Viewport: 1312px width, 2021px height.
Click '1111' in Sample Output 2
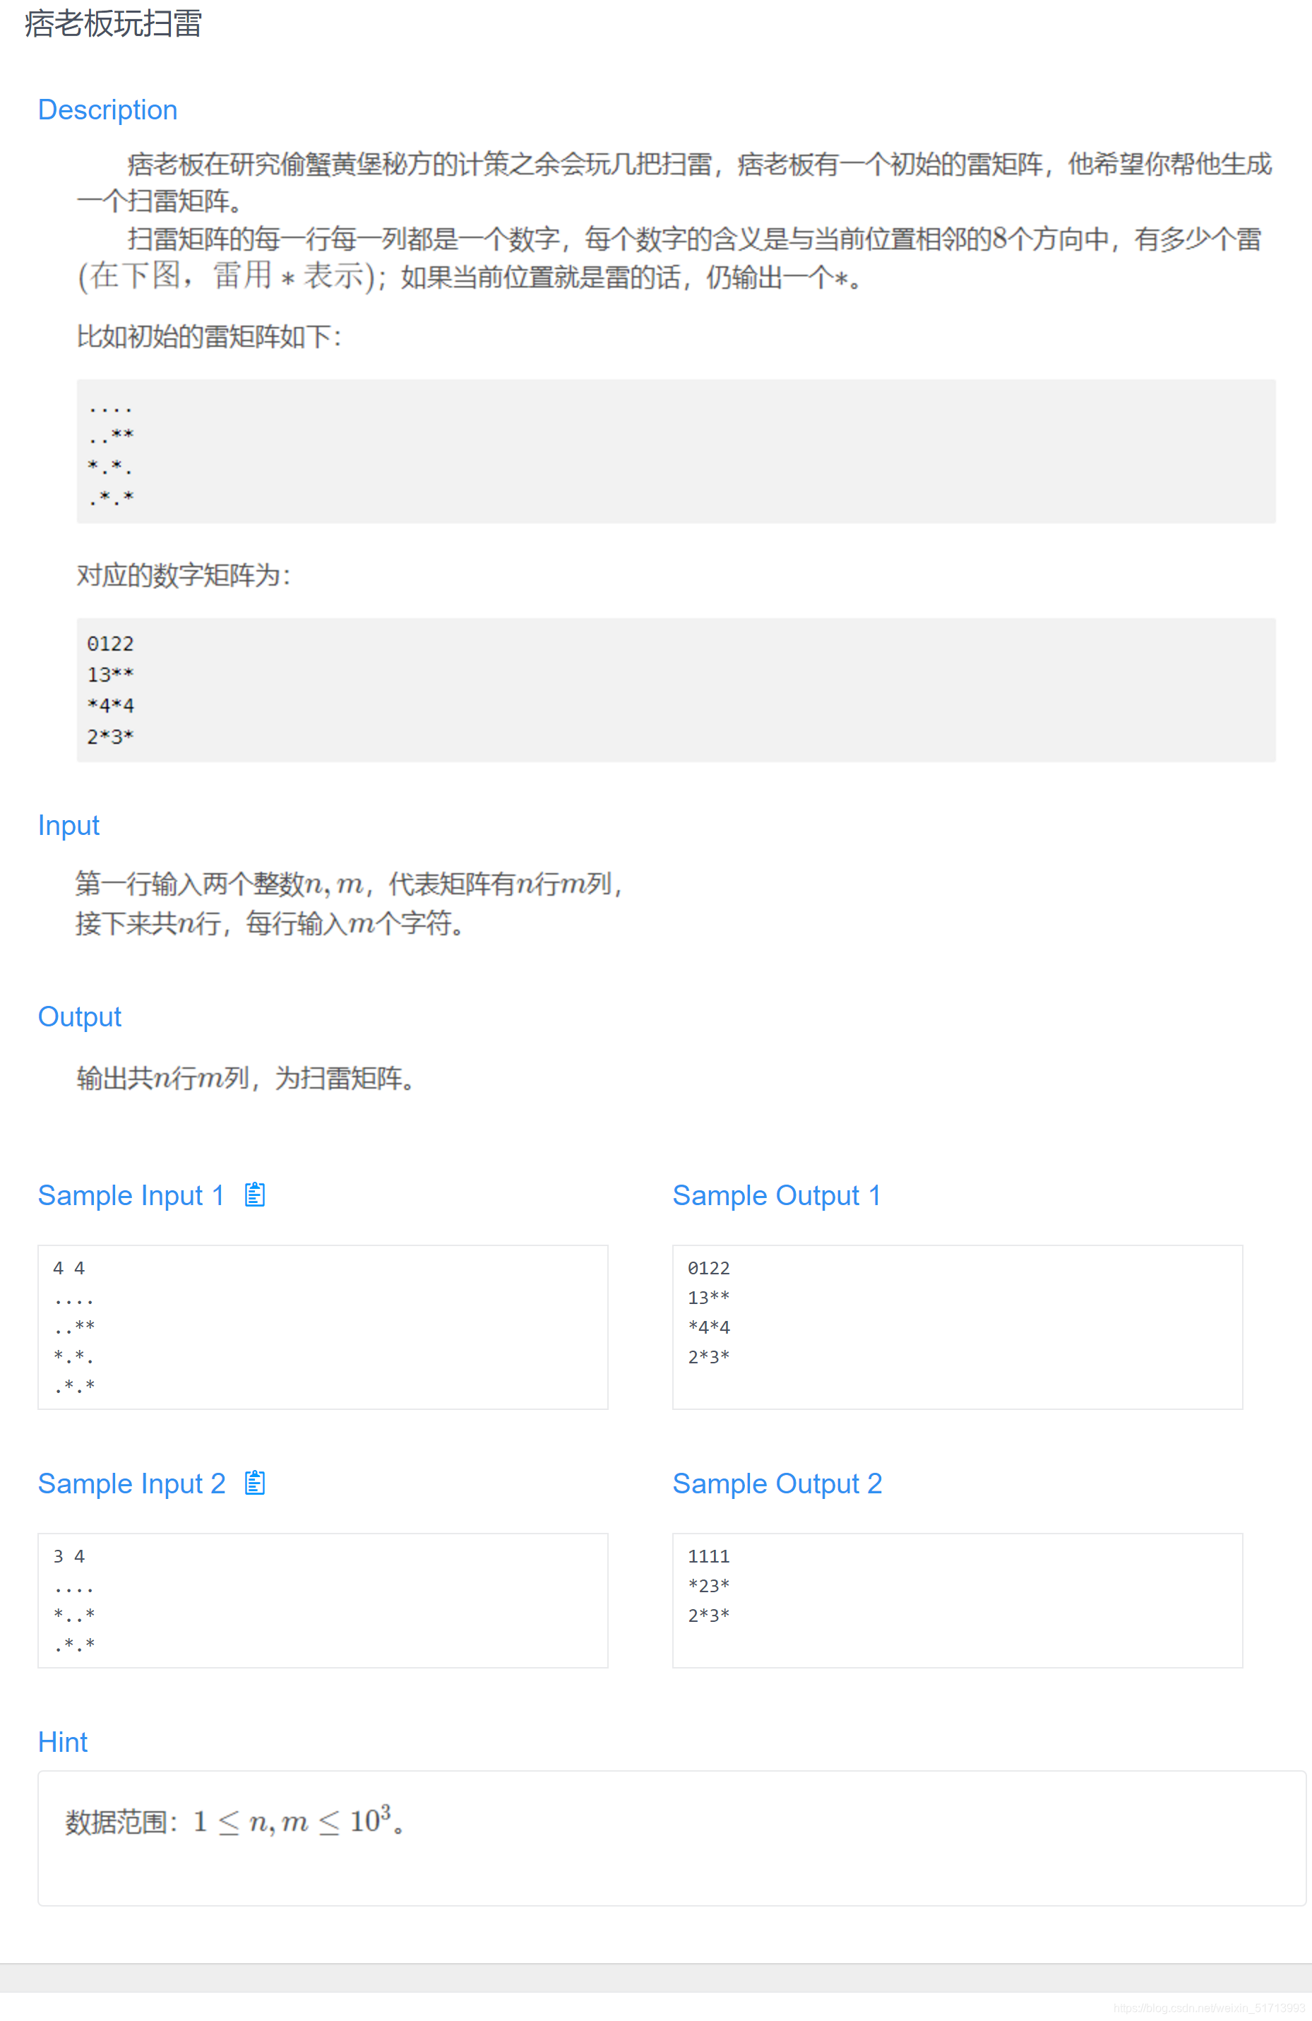tap(709, 1555)
